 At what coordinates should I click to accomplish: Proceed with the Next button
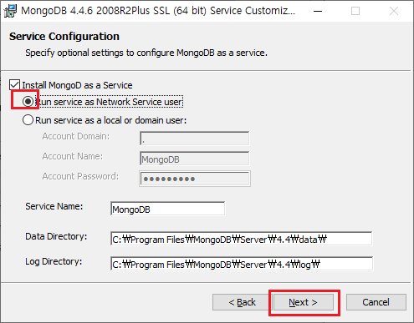click(x=304, y=302)
